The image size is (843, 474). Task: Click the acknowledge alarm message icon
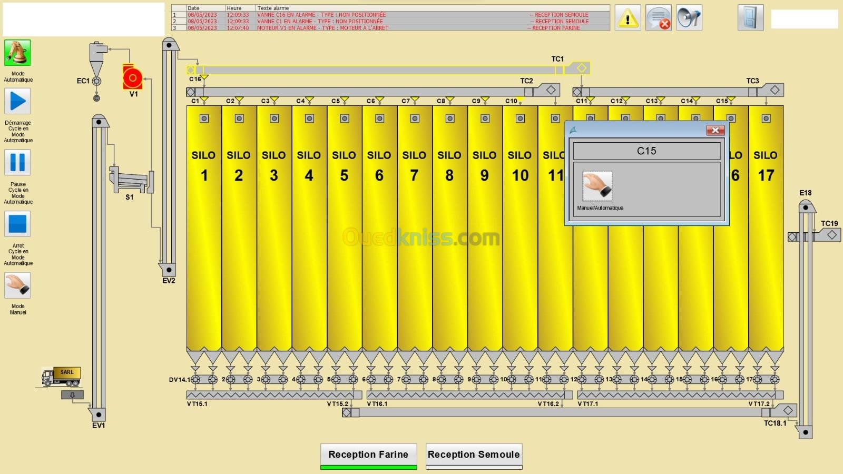pyautogui.click(x=659, y=18)
